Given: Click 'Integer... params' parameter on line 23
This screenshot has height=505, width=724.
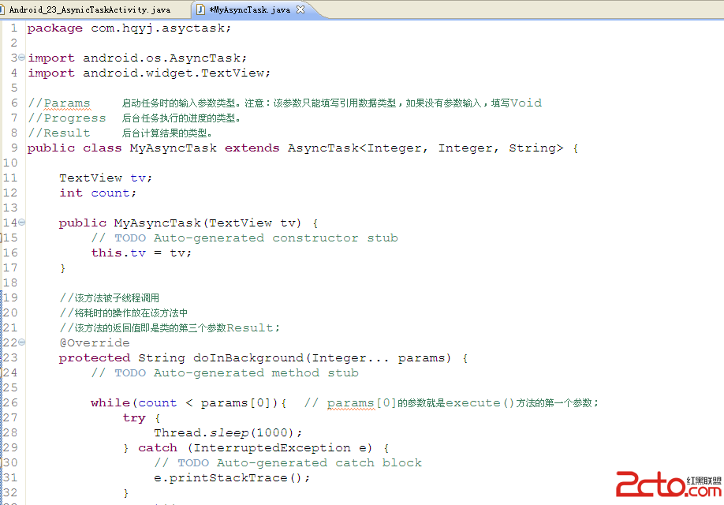Looking at the screenshot, I should (x=379, y=357).
